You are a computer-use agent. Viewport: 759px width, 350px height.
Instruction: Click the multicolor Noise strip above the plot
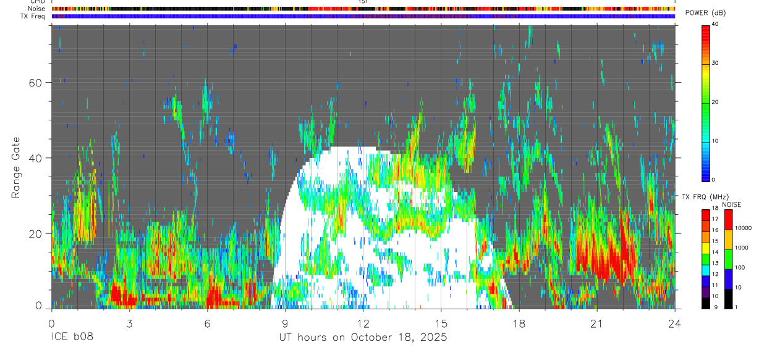click(x=363, y=9)
